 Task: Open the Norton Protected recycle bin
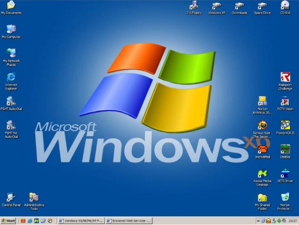[x=285, y=202]
